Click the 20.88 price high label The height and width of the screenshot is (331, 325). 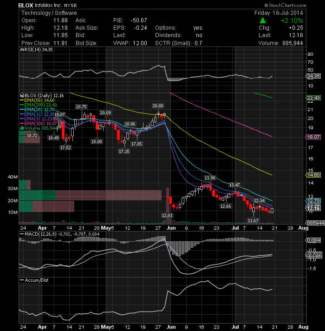click(x=158, y=106)
